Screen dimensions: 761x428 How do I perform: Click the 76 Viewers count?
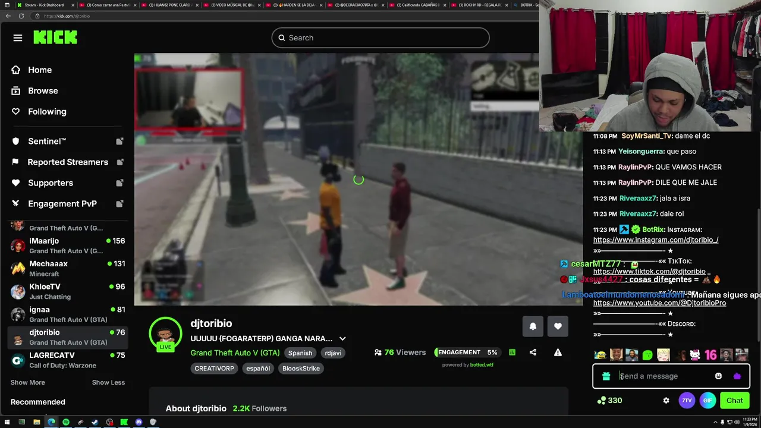click(400, 353)
